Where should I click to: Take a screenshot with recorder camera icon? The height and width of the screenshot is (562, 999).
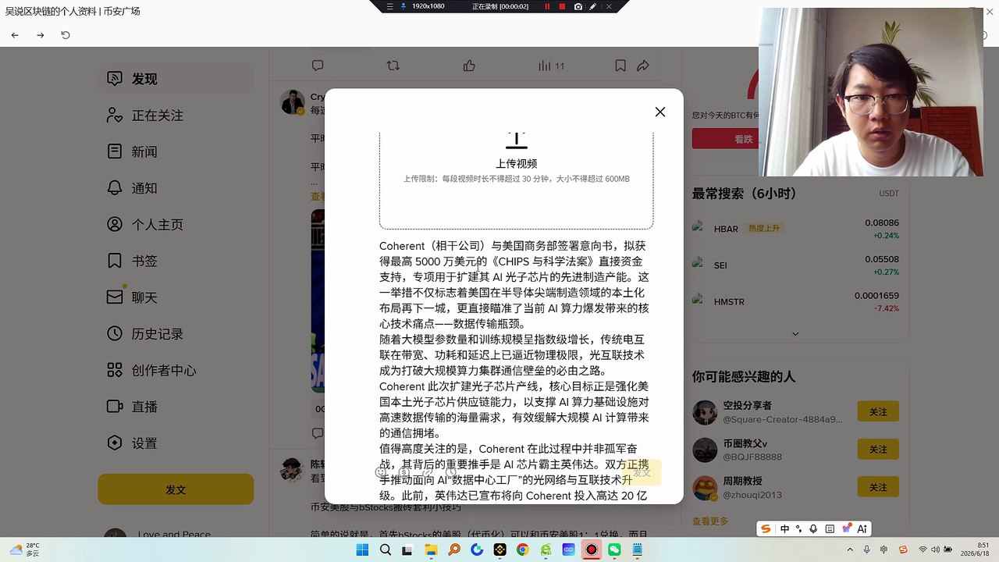pos(578,6)
